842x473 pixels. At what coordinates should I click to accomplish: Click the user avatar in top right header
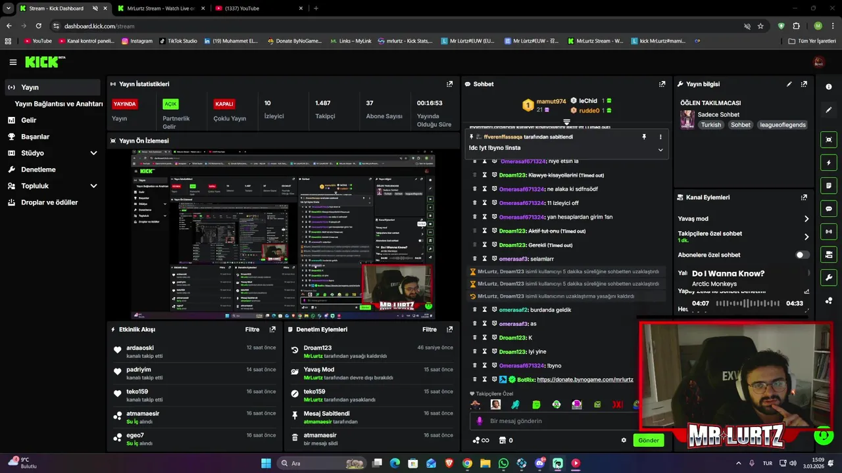pyautogui.click(x=819, y=62)
